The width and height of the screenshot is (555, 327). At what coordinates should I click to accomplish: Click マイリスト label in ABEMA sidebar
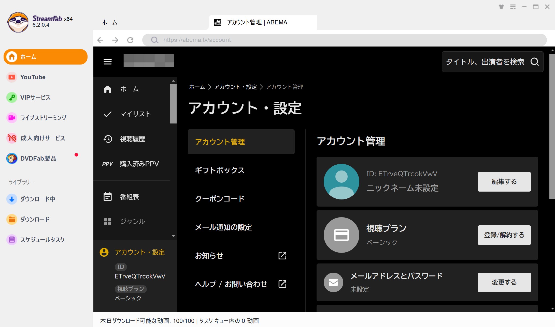click(135, 114)
